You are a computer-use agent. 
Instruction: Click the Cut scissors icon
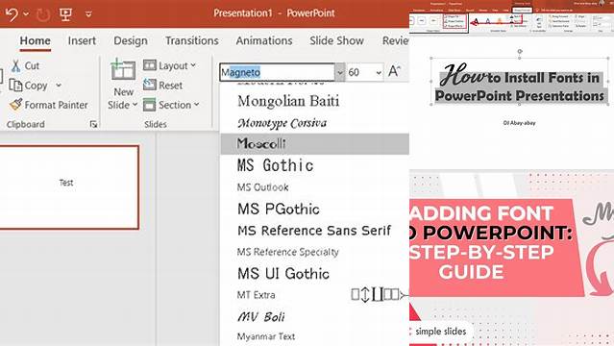[x=15, y=65]
